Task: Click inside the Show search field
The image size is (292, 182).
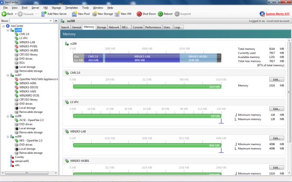Action: 29,21
